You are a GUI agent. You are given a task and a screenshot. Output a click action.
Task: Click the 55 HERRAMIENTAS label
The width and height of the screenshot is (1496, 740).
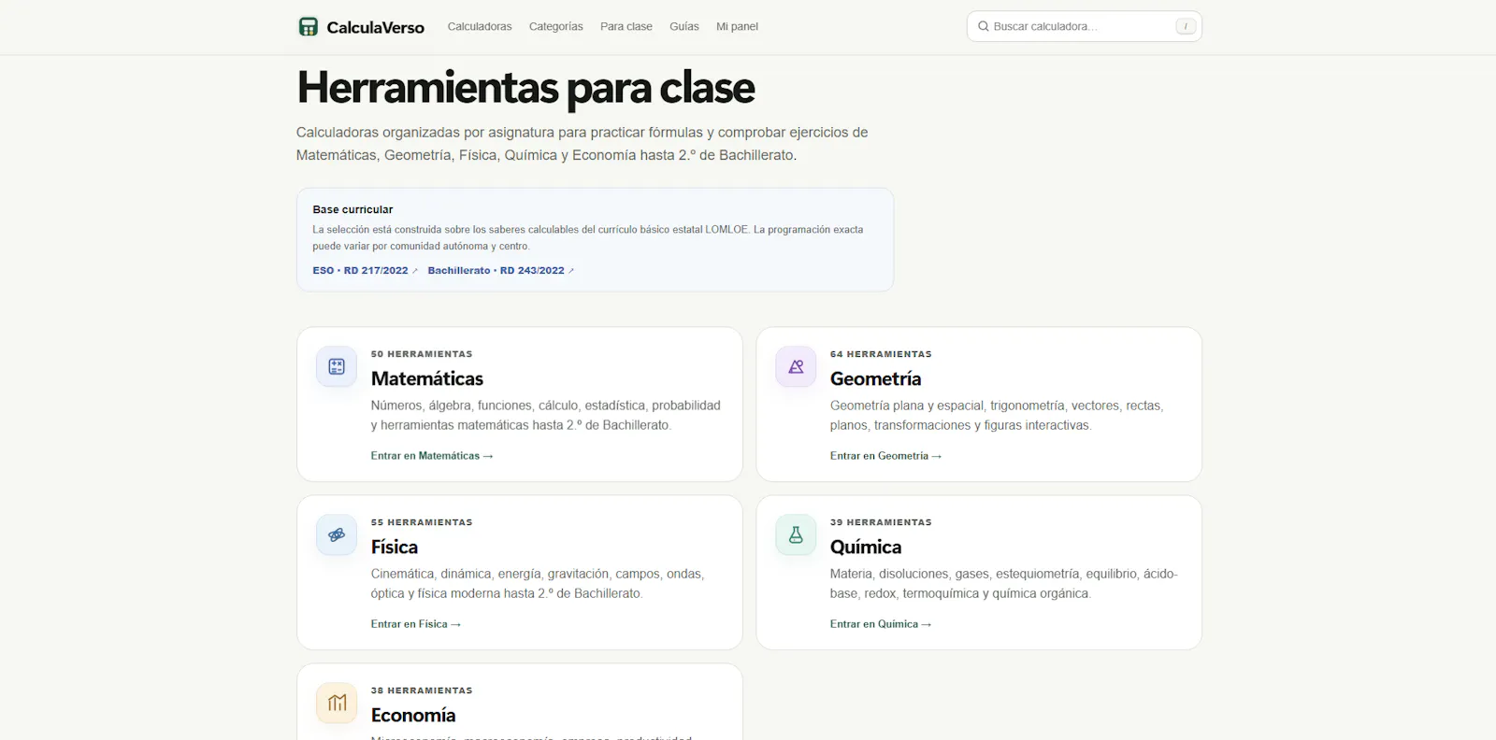(422, 522)
